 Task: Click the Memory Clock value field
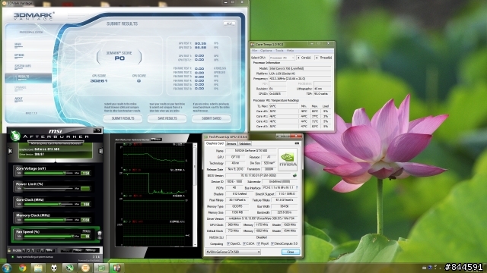[x=85, y=220]
